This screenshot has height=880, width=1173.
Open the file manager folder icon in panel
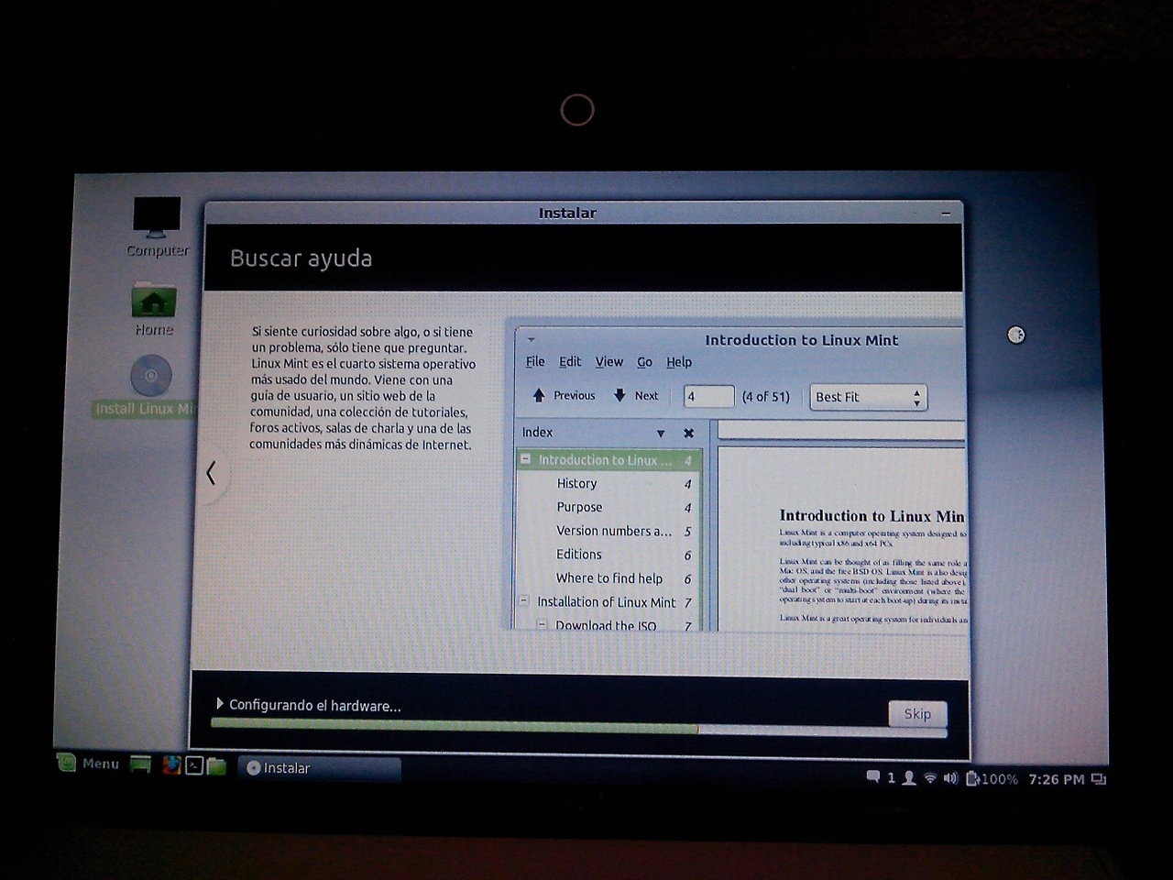click(216, 766)
